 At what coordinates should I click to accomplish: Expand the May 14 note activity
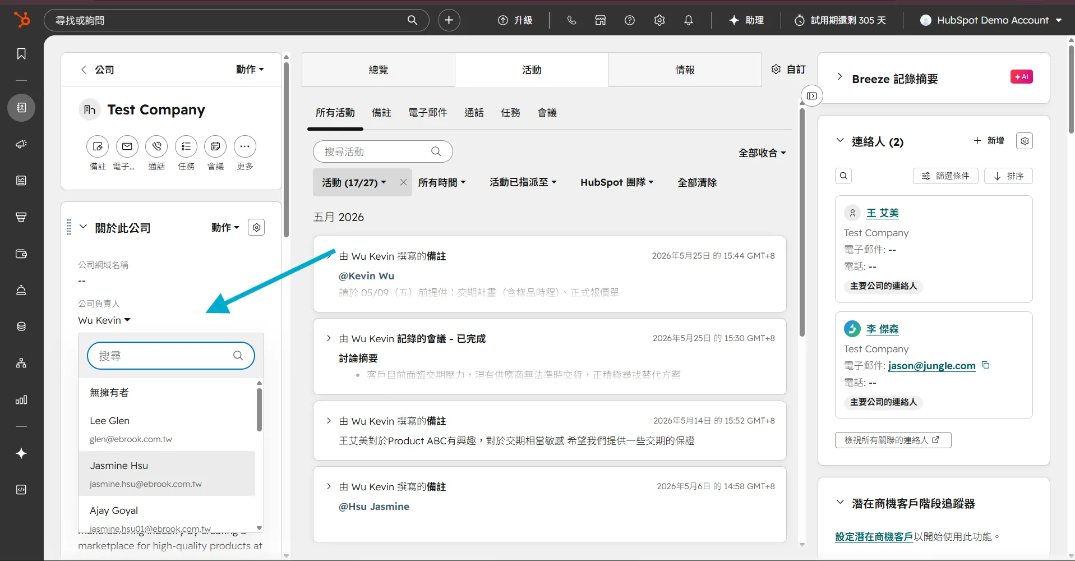click(329, 421)
